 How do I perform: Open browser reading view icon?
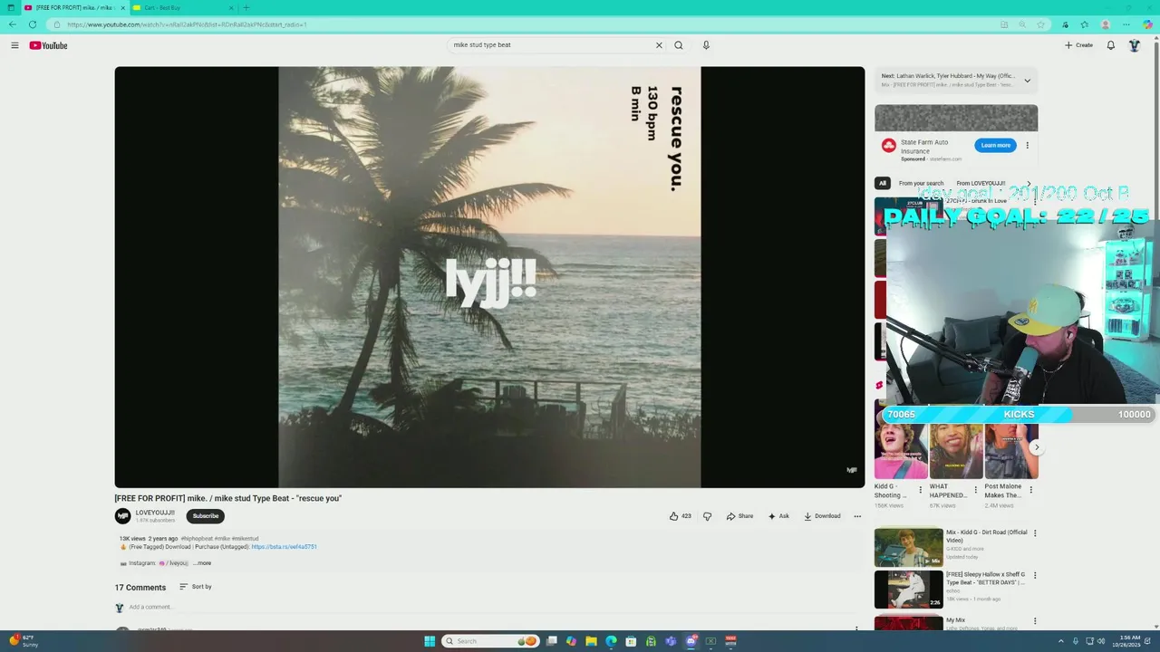[x=1004, y=24]
